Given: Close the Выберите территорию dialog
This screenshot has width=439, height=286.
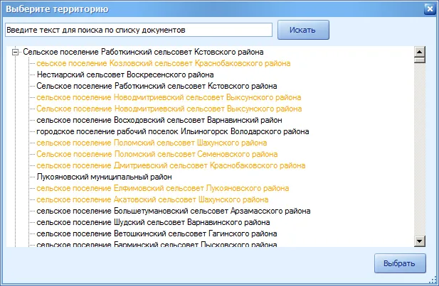Looking at the screenshot, I should pyautogui.click(x=430, y=9).
